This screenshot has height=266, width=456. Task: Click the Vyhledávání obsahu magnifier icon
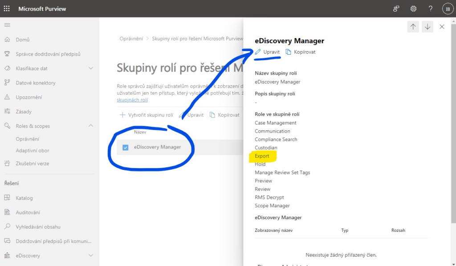[7, 226]
